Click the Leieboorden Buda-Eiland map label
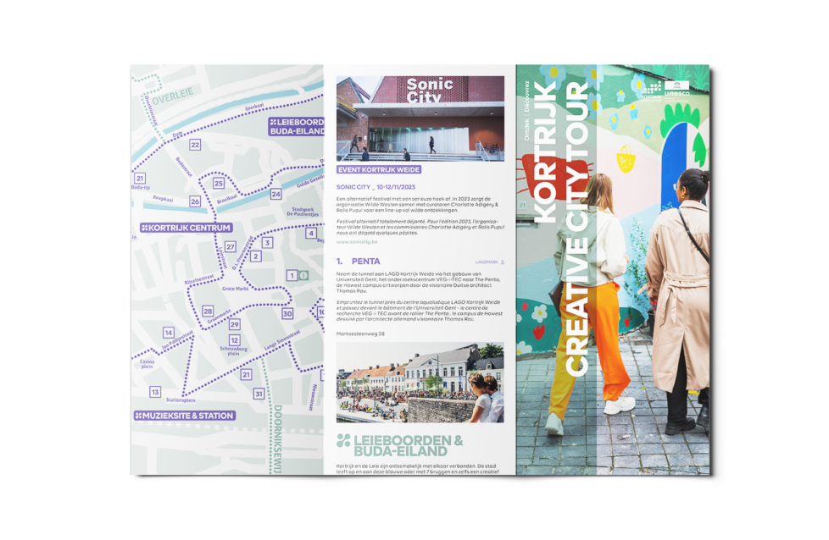Image resolution: width=829 pixels, height=540 pixels. click(296, 127)
